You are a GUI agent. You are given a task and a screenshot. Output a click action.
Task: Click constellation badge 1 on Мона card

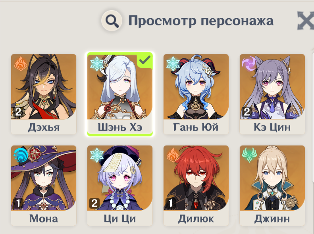point(18,203)
